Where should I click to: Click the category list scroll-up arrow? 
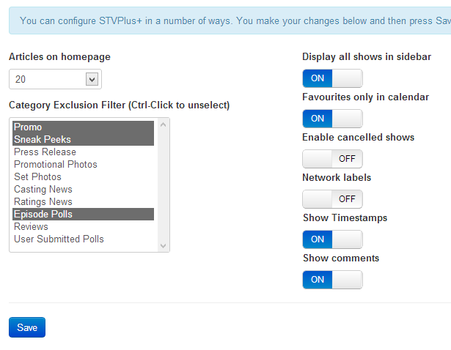click(x=163, y=124)
